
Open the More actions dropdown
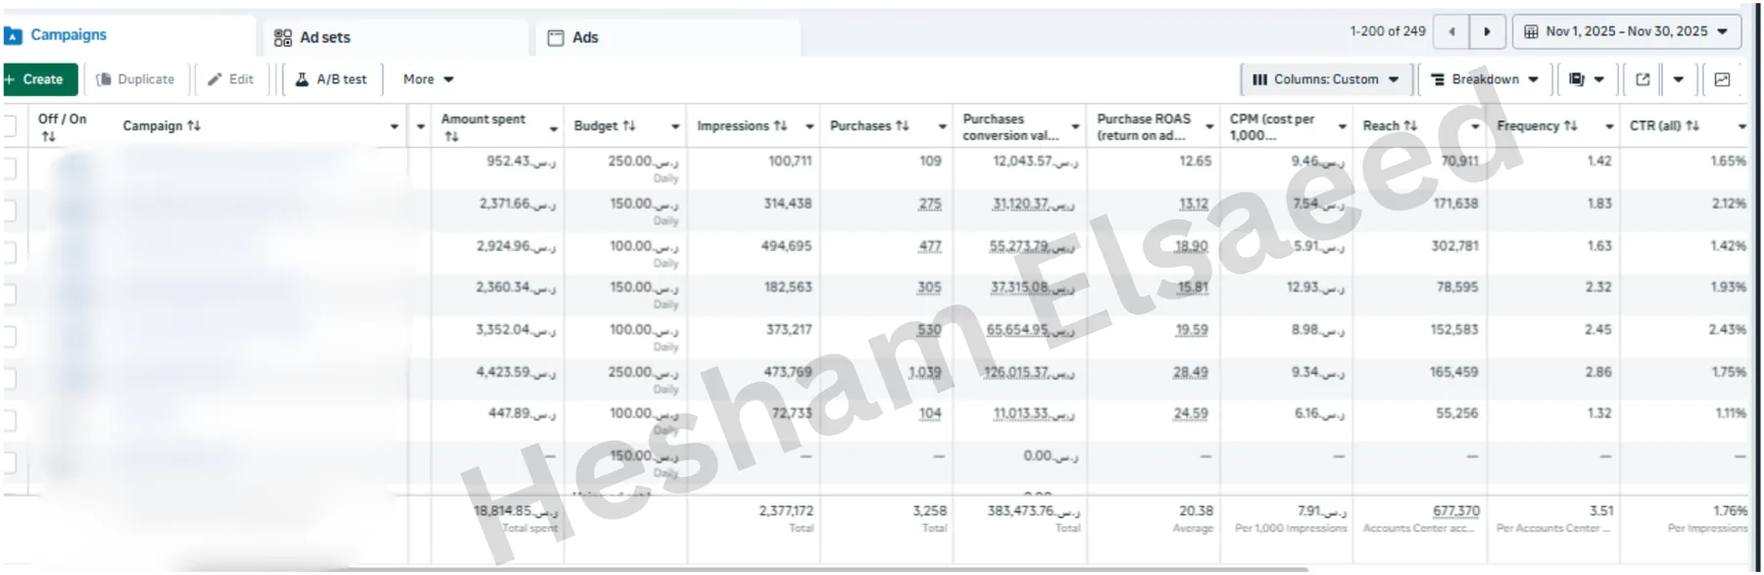tap(428, 79)
